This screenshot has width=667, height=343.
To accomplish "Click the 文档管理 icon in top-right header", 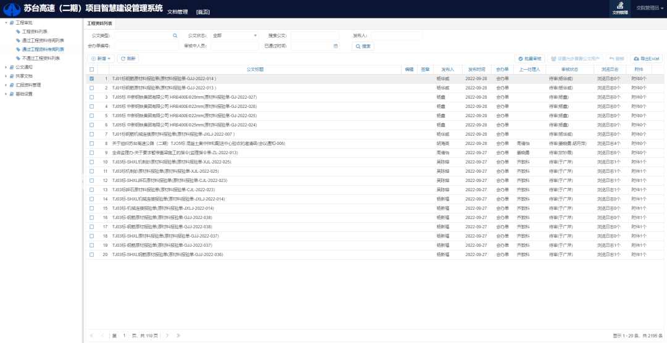I will (x=620, y=6).
